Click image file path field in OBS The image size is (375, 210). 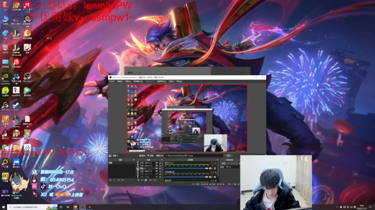pos(194,156)
